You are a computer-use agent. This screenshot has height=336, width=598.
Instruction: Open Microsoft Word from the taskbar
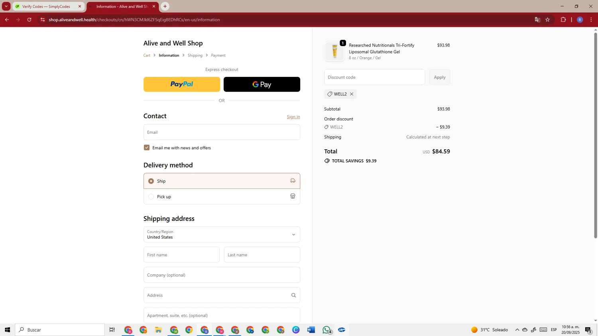311,330
